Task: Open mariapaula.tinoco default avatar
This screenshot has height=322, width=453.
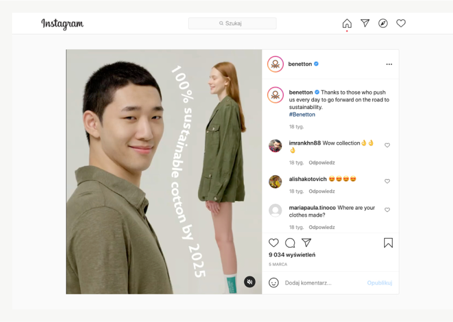Action: 275,210
